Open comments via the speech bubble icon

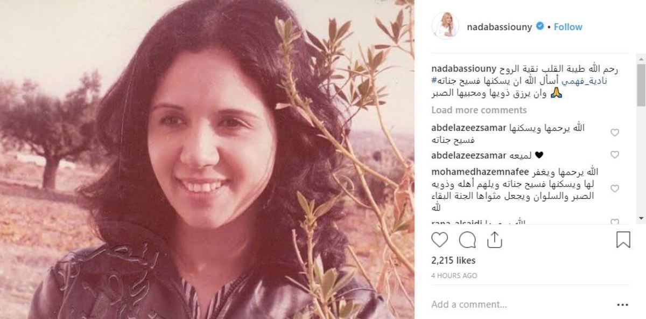(467, 239)
